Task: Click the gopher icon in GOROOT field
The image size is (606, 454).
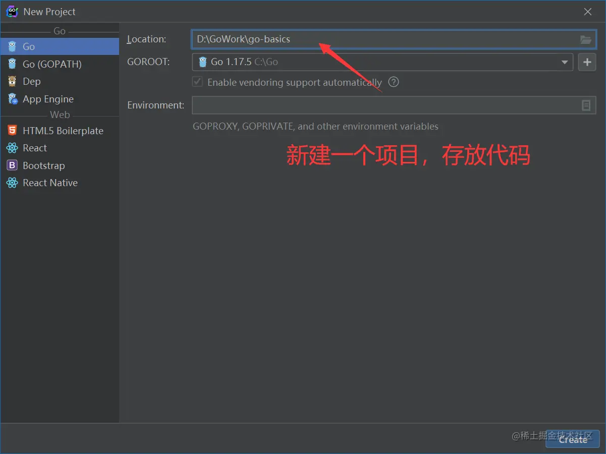Action: 203,62
